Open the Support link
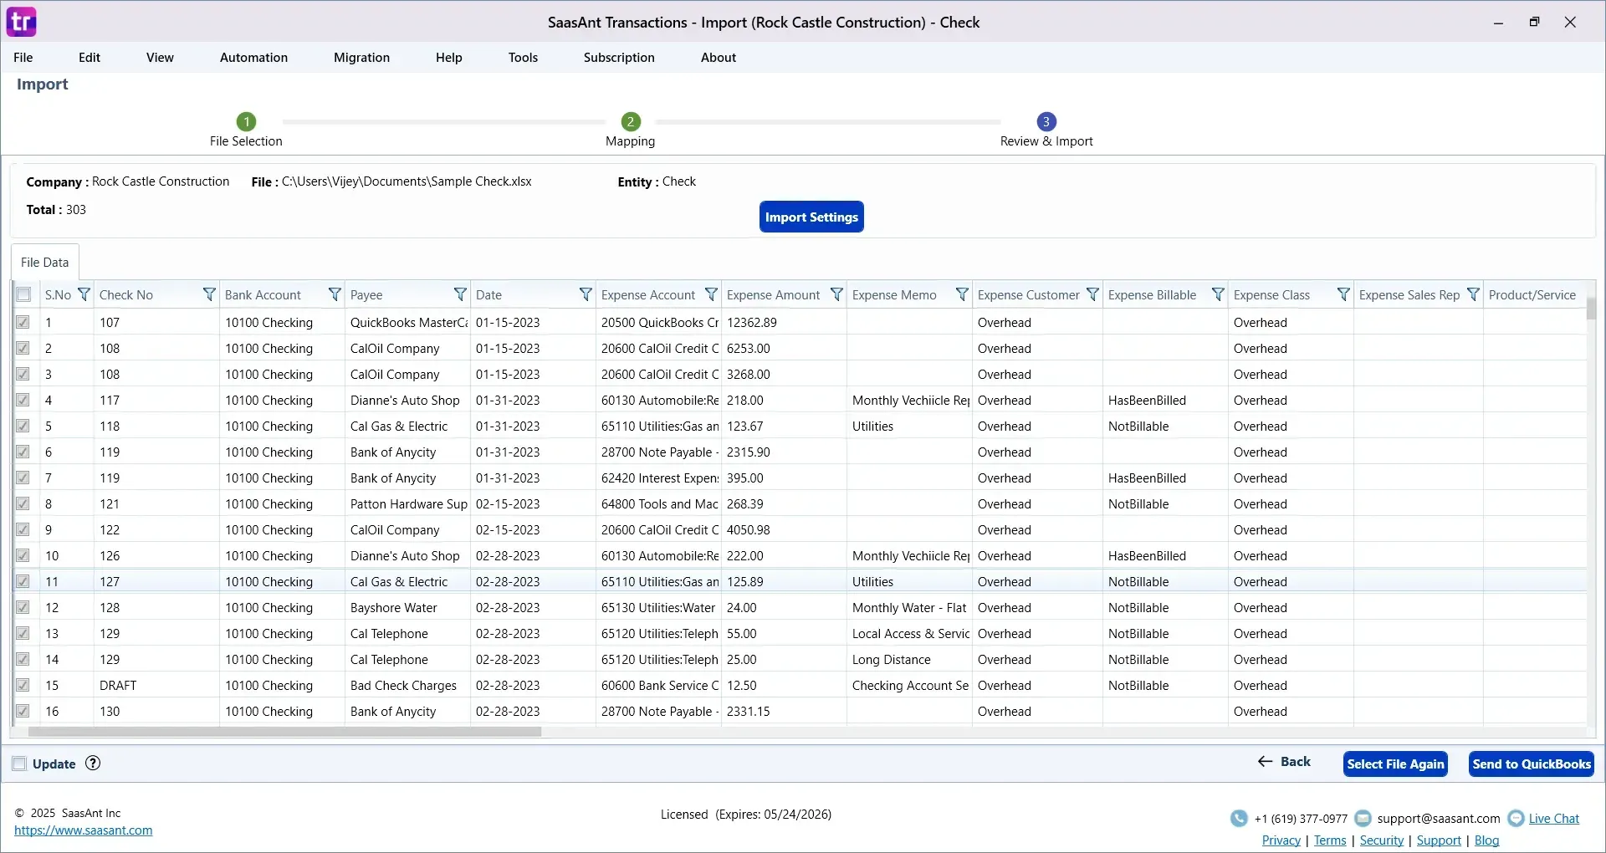This screenshot has width=1606, height=853. tap(1439, 840)
